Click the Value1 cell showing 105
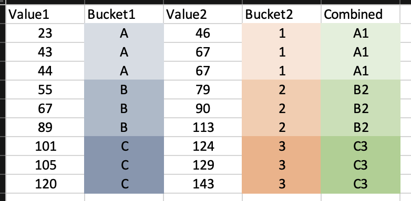411x201 pixels. [45, 165]
